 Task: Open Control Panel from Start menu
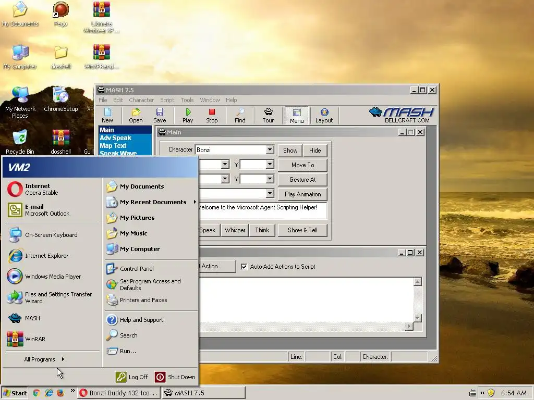point(151,268)
